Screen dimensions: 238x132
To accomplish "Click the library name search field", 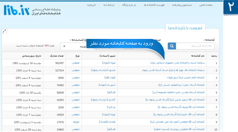I will click(x=195, y=46).
